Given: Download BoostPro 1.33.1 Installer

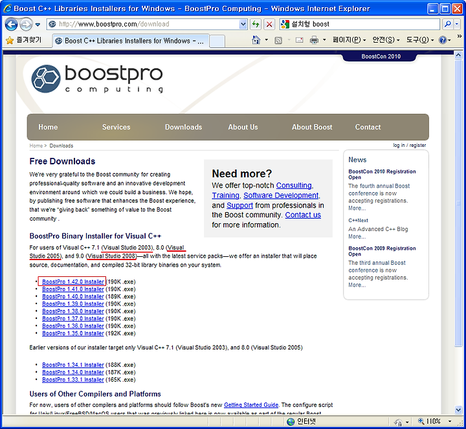Looking at the screenshot, I should (72, 380).
